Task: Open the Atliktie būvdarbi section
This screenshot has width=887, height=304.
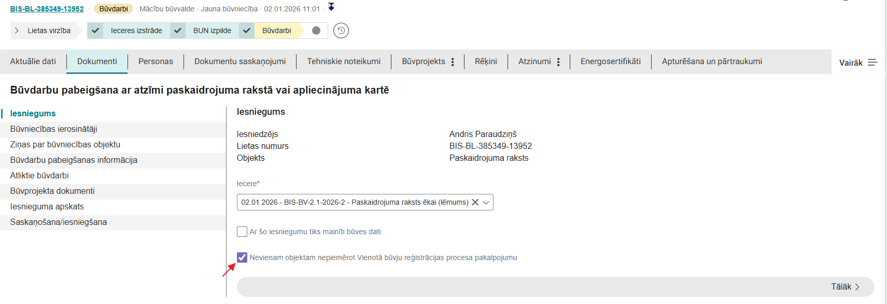Action: click(x=39, y=176)
